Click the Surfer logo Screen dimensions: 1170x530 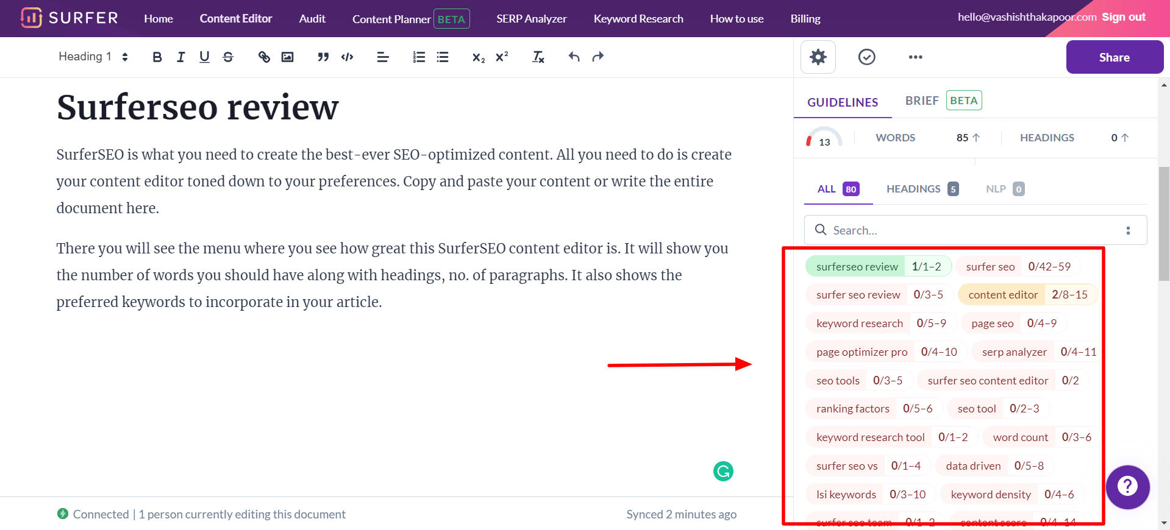69,18
